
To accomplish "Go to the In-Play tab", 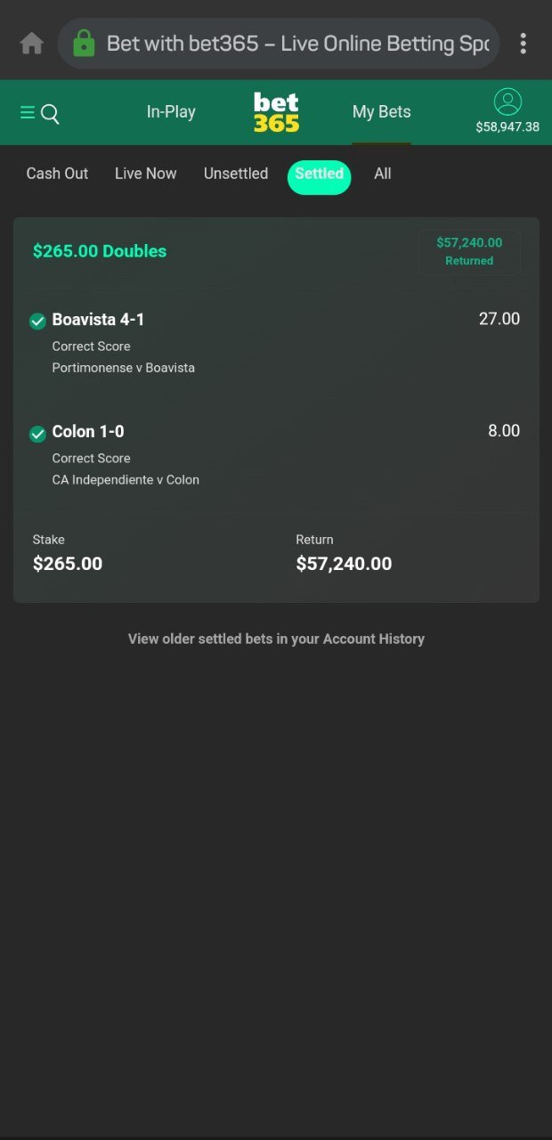I will (x=171, y=111).
